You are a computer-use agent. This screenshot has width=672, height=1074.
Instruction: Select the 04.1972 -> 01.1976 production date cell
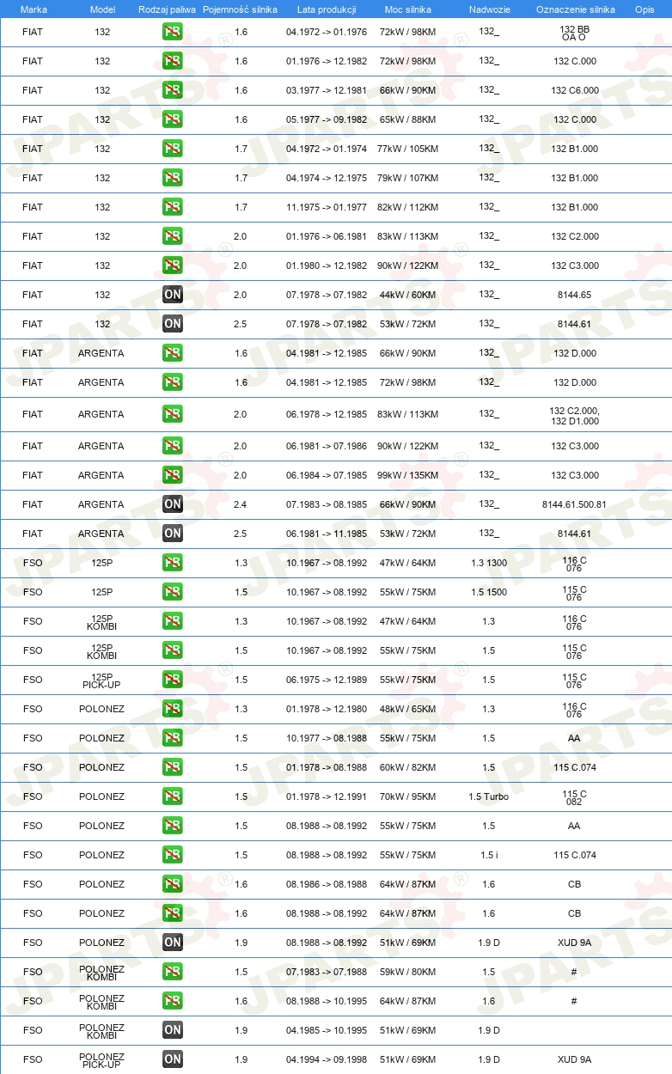[327, 32]
